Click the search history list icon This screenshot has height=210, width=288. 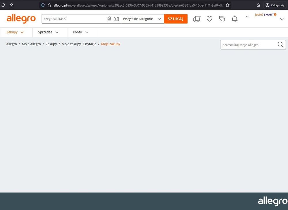[109, 19]
